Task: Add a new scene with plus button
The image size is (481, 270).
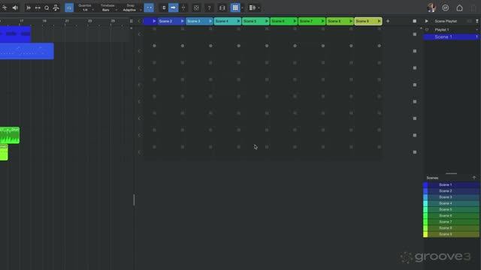Action: coord(388,21)
